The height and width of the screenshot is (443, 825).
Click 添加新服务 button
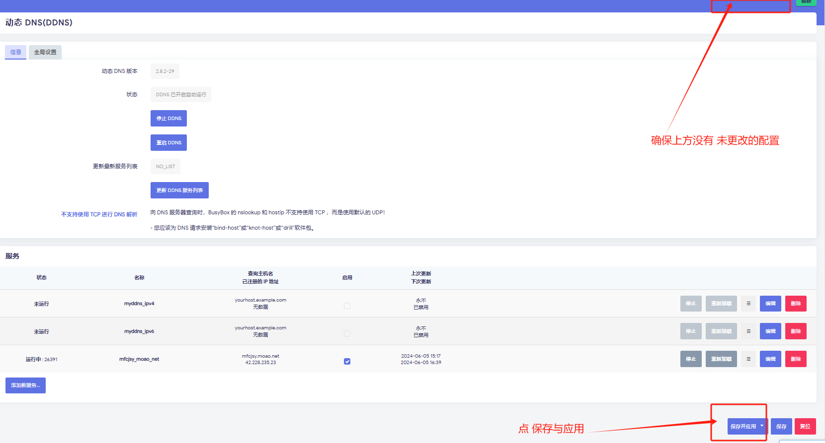[25, 385]
